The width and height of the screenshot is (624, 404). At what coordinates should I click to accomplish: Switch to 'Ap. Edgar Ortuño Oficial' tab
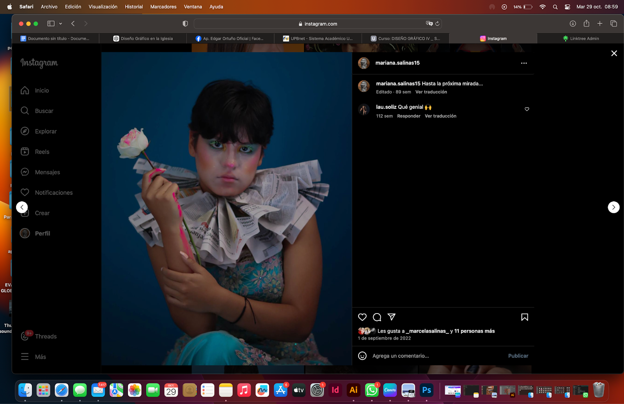[230, 39]
